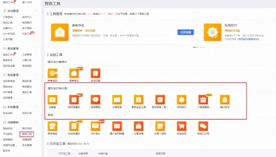The width and height of the screenshot is (276, 157).
Task: Click the large house icon in the first recommended-tool card
Action: coord(60,32)
